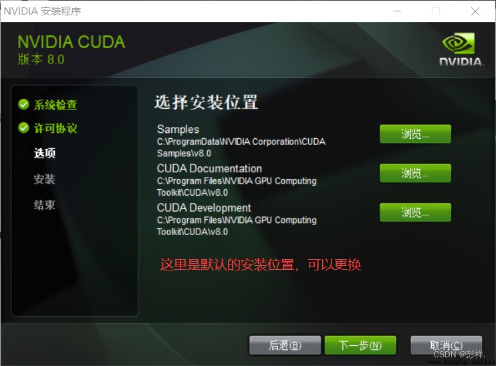This screenshot has height=366, width=496.
Task: Proceed with the 下一步(N) button
Action: [x=360, y=345]
